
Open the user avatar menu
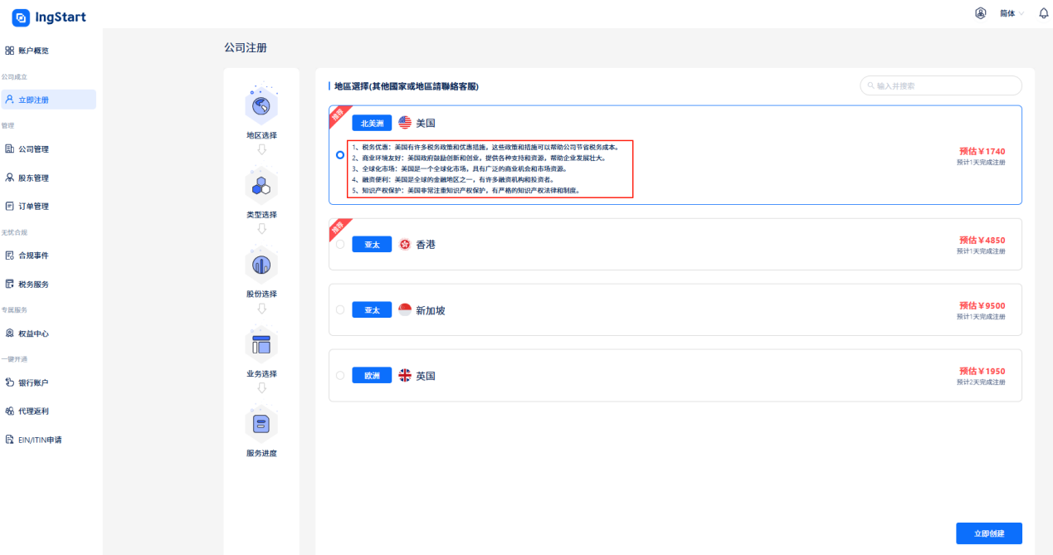[980, 12]
